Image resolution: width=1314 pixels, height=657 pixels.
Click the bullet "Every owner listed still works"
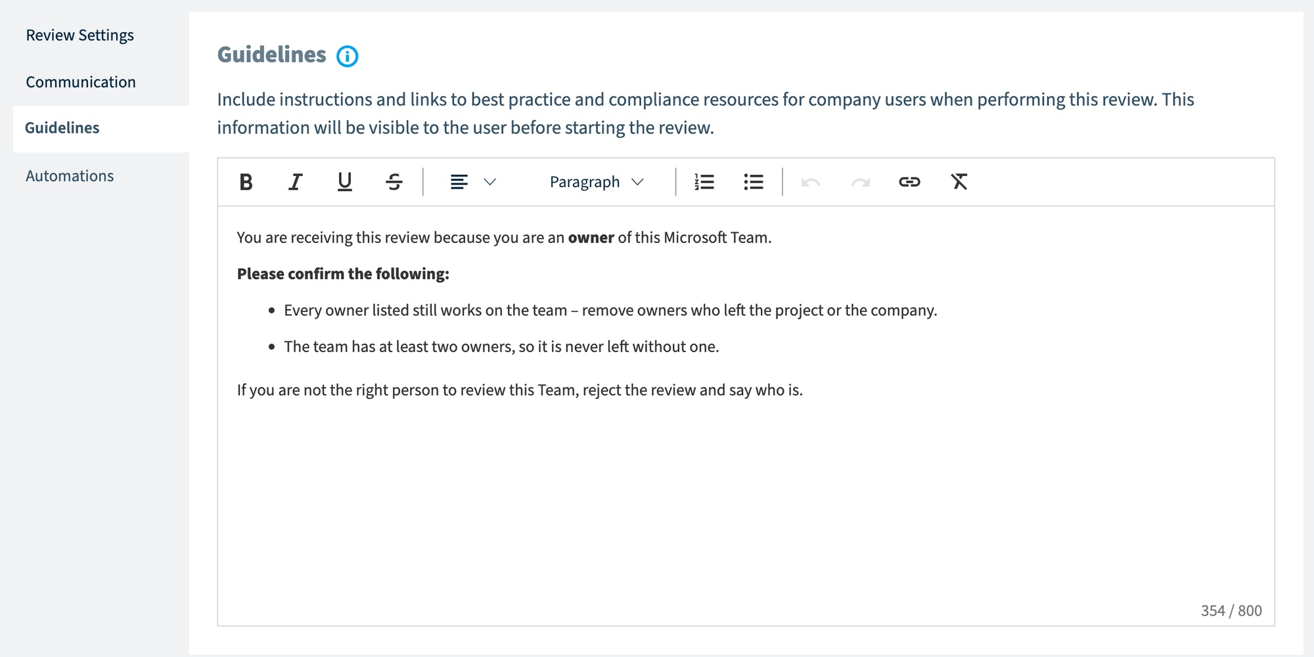tap(610, 311)
